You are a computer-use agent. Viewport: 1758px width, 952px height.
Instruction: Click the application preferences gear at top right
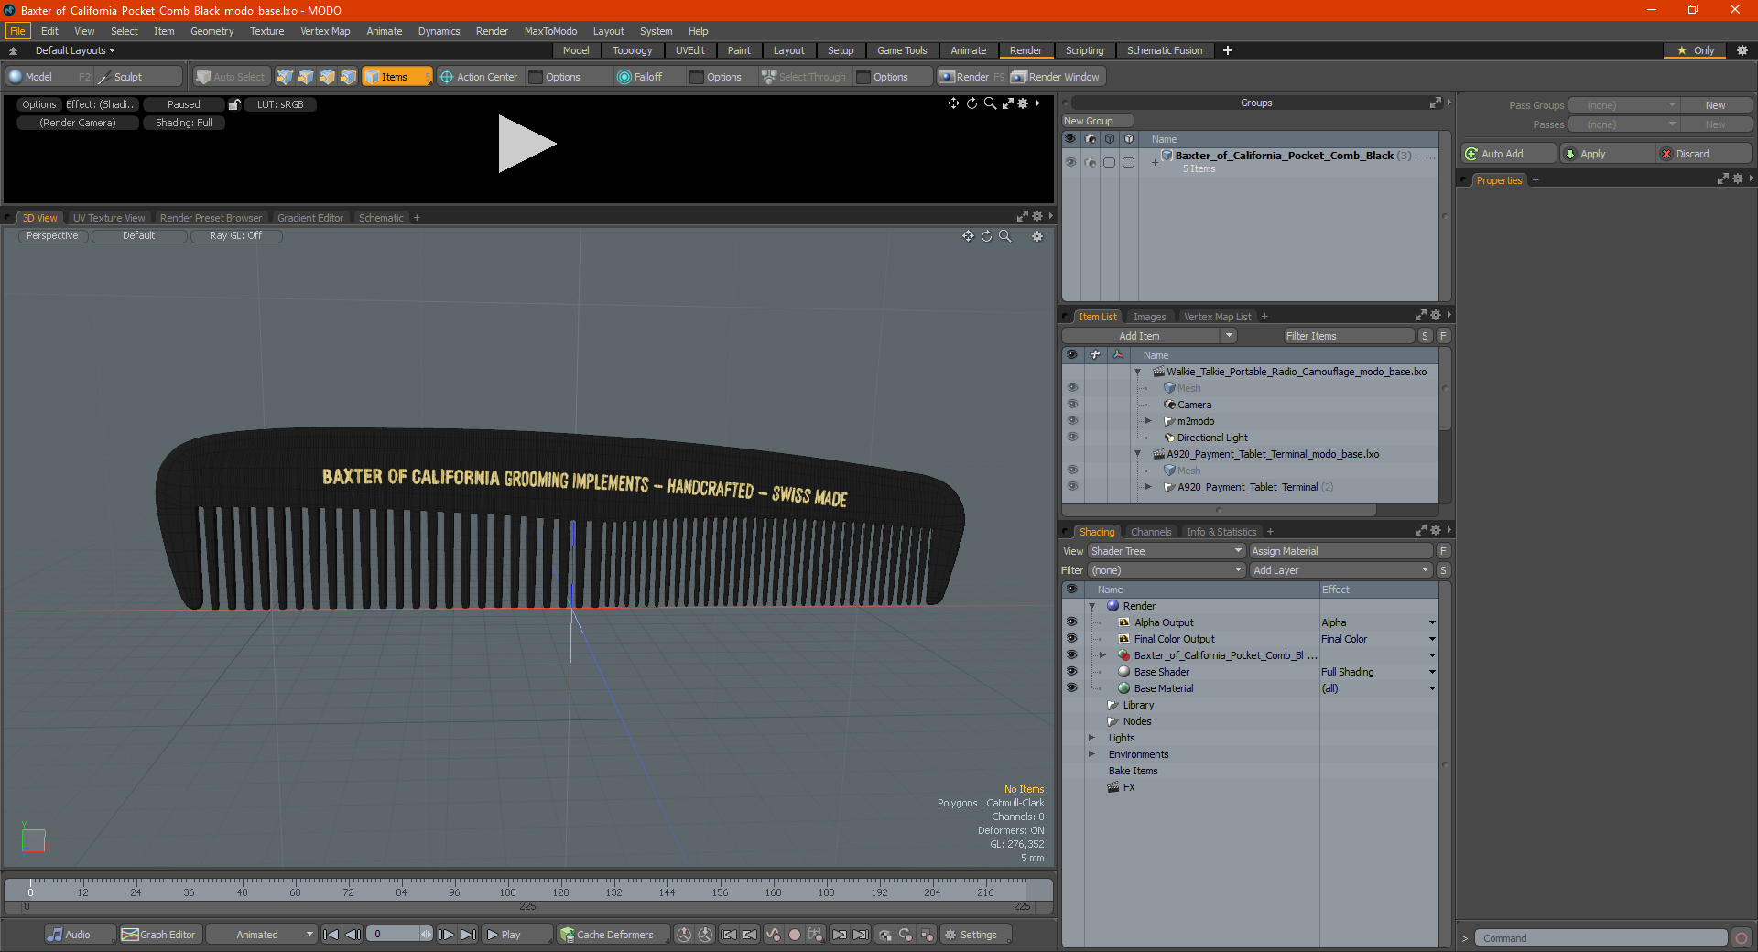(1742, 50)
